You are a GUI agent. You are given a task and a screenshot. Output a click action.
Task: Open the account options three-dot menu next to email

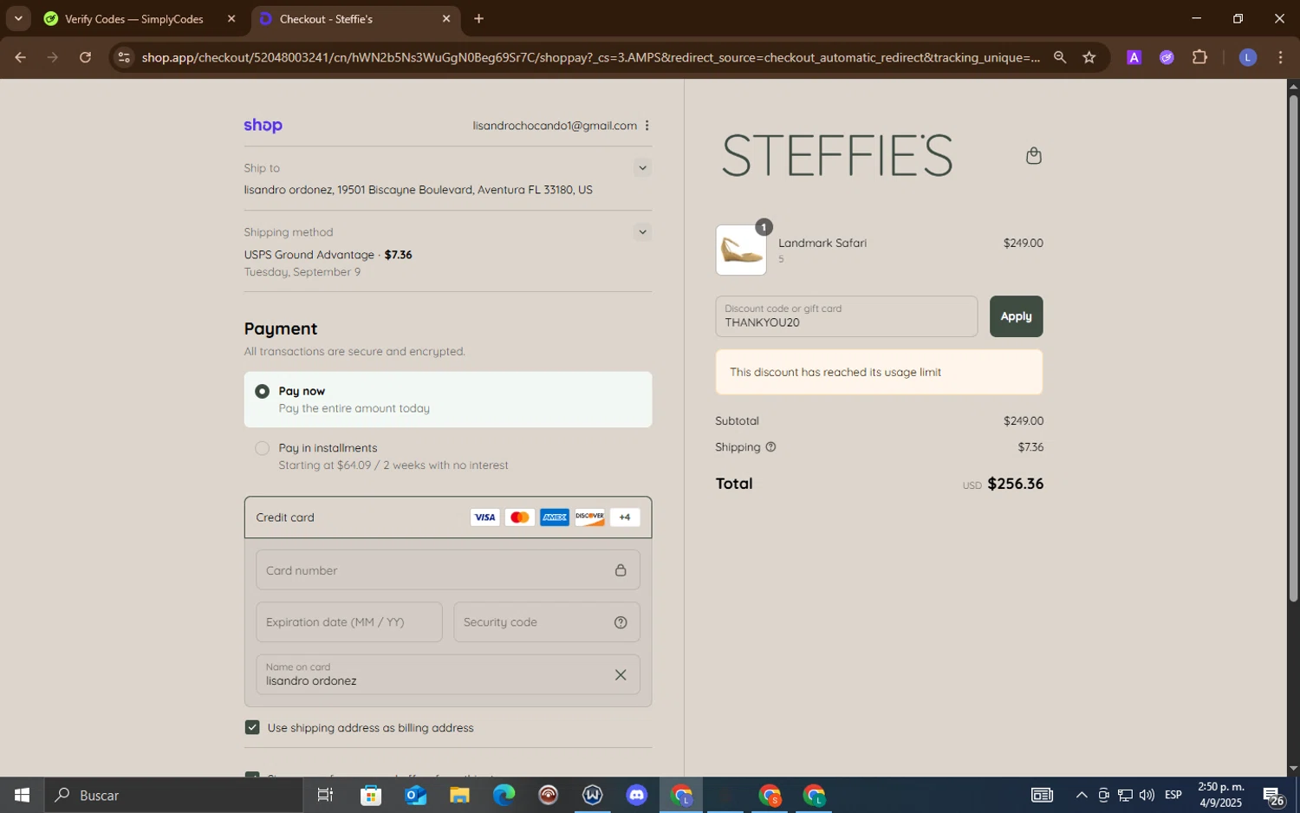point(647,126)
